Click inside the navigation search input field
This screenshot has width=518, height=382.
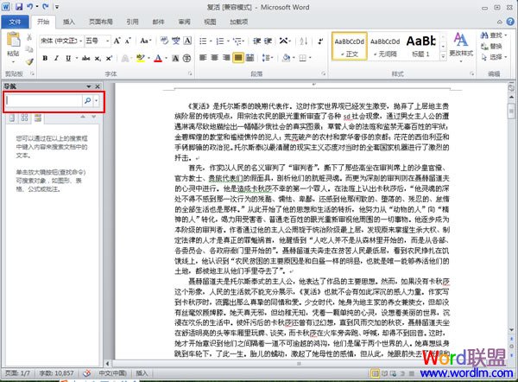(43, 101)
